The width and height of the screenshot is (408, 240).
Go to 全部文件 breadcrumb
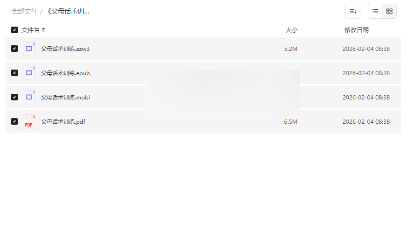pos(24,11)
